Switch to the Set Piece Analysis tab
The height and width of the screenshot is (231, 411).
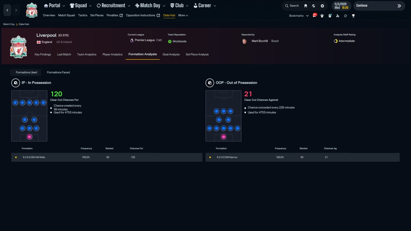pyautogui.click(x=197, y=55)
